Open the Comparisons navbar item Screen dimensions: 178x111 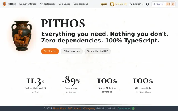coord(81,4)
